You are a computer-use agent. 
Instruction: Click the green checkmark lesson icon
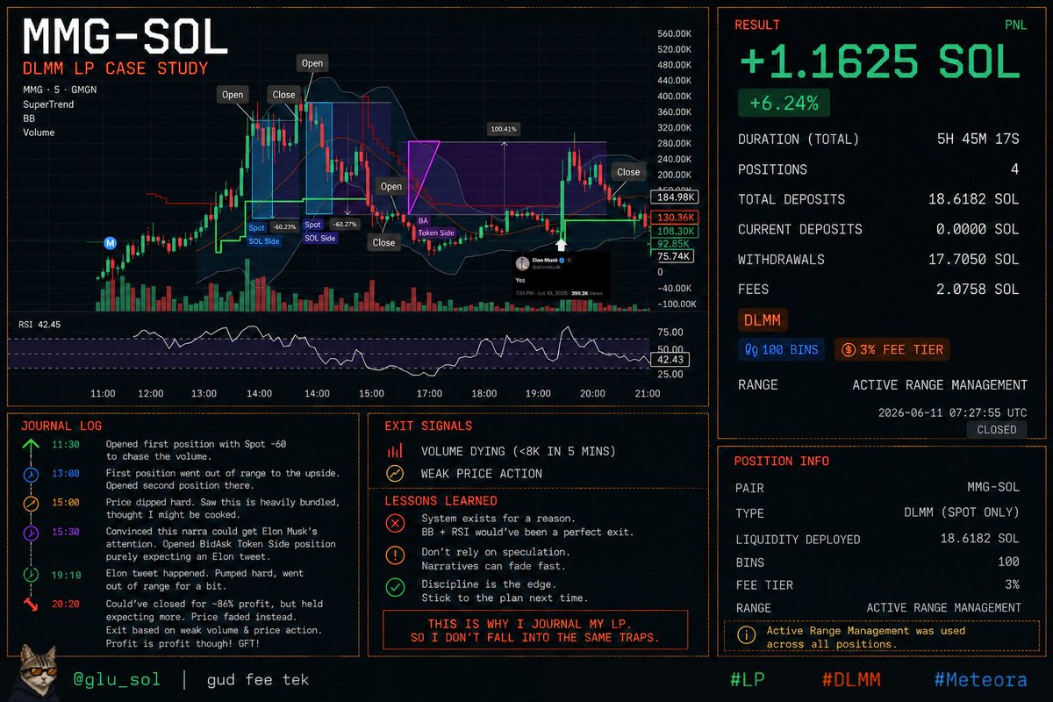tap(396, 587)
